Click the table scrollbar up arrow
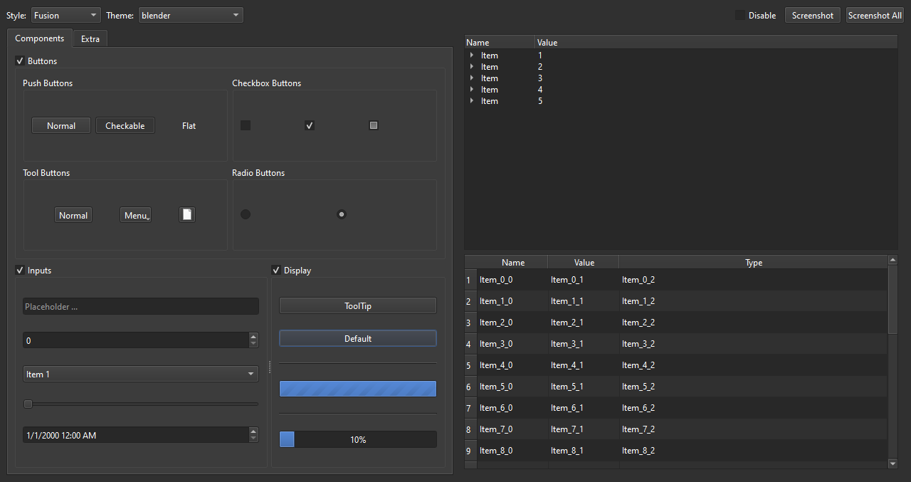 (x=893, y=261)
